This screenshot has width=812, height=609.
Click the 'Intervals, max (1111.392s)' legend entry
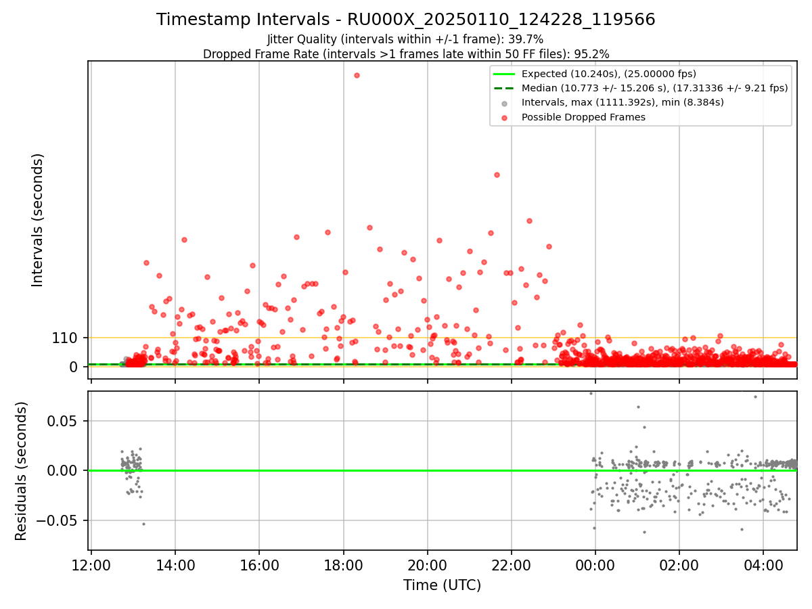pos(623,103)
